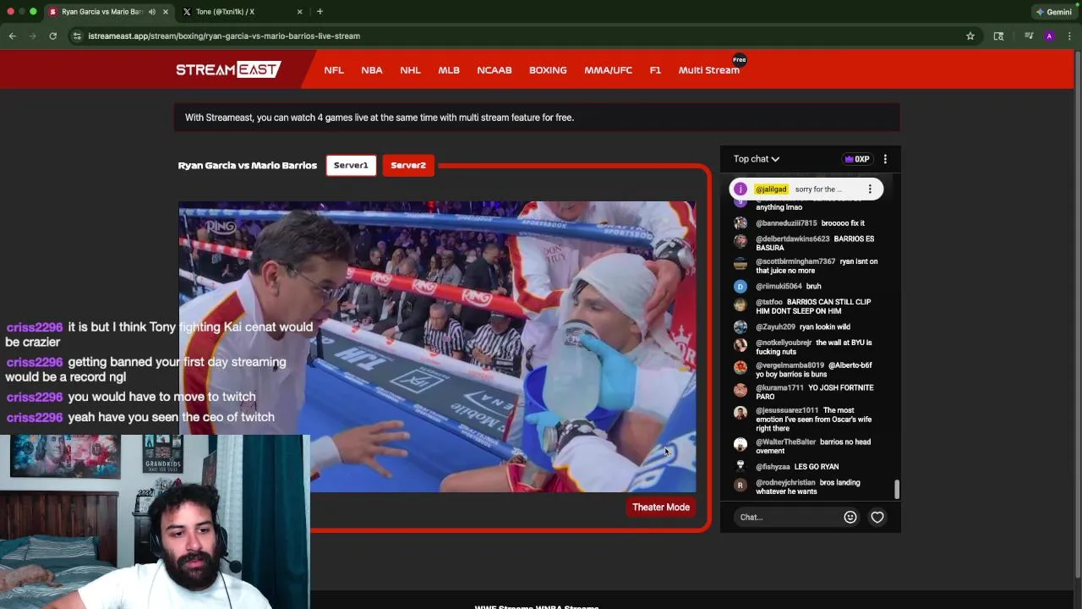Viewport: 1082px width, 609px height.
Task: Open the NFL streams menu item
Action: click(x=334, y=70)
